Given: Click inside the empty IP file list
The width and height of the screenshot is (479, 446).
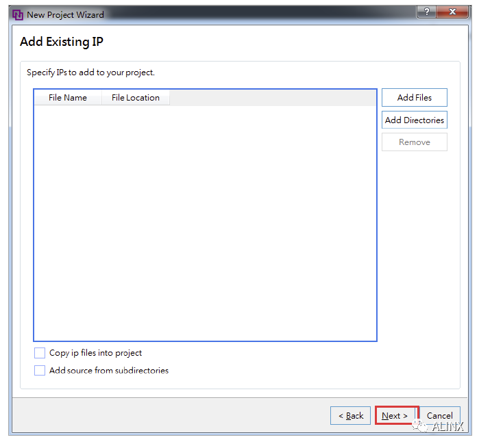Looking at the screenshot, I should (x=205, y=223).
